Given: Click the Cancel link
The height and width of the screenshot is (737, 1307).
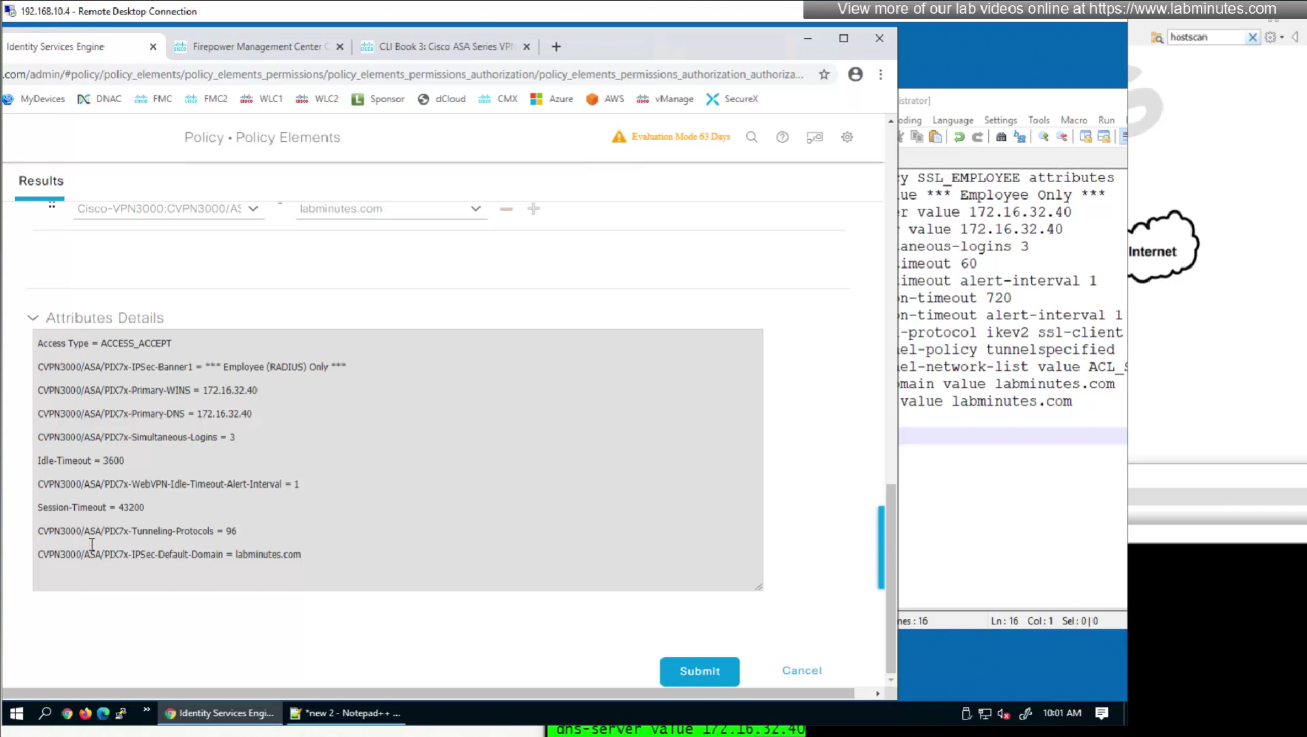Looking at the screenshot, I should (x=802, y=671).
